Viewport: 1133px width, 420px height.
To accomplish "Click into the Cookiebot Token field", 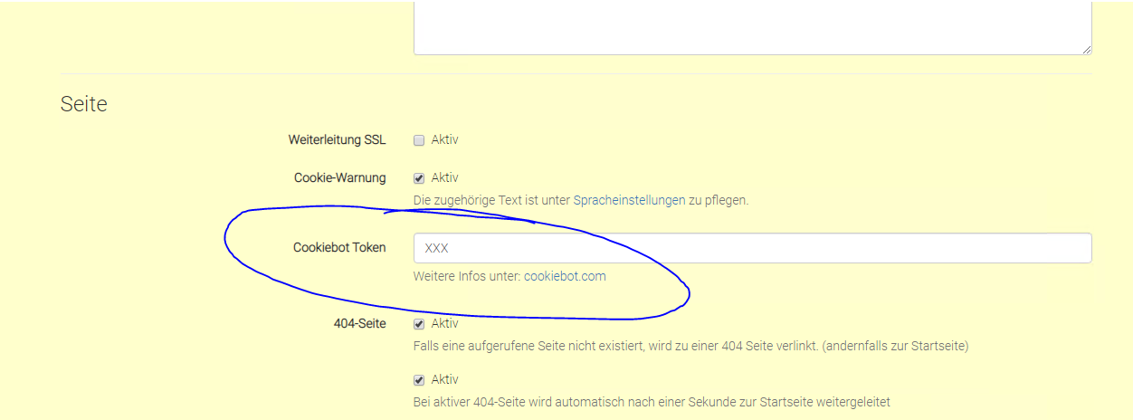I will click(751, 248).
